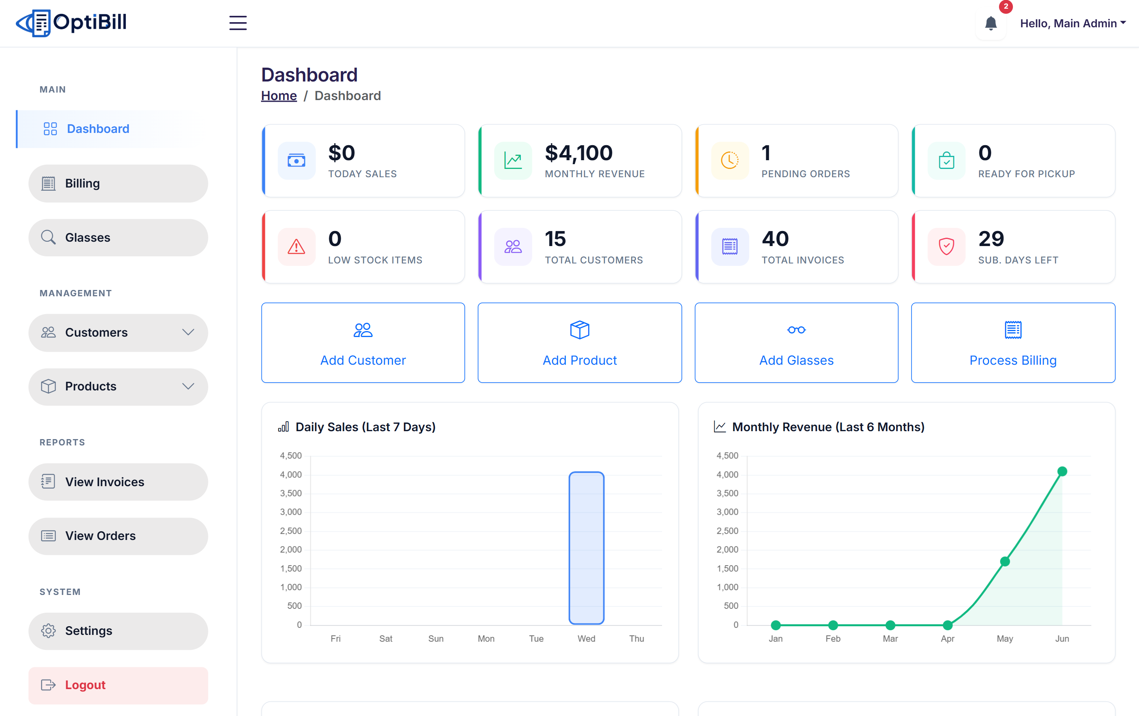Click the Monthly Revenue chart icon
This screenshot has width=1139, height=716.
[x=513, y=161]
